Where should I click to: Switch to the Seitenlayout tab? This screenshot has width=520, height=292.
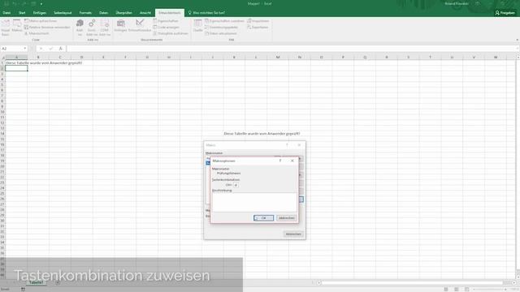pyautogui.click(x=63, y=13)
